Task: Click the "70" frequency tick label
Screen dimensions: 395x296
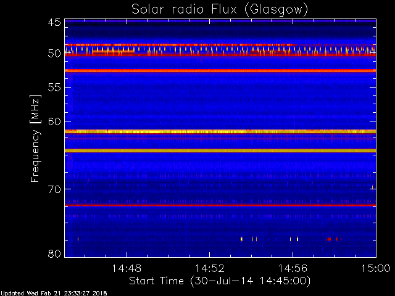Action: 54,189
